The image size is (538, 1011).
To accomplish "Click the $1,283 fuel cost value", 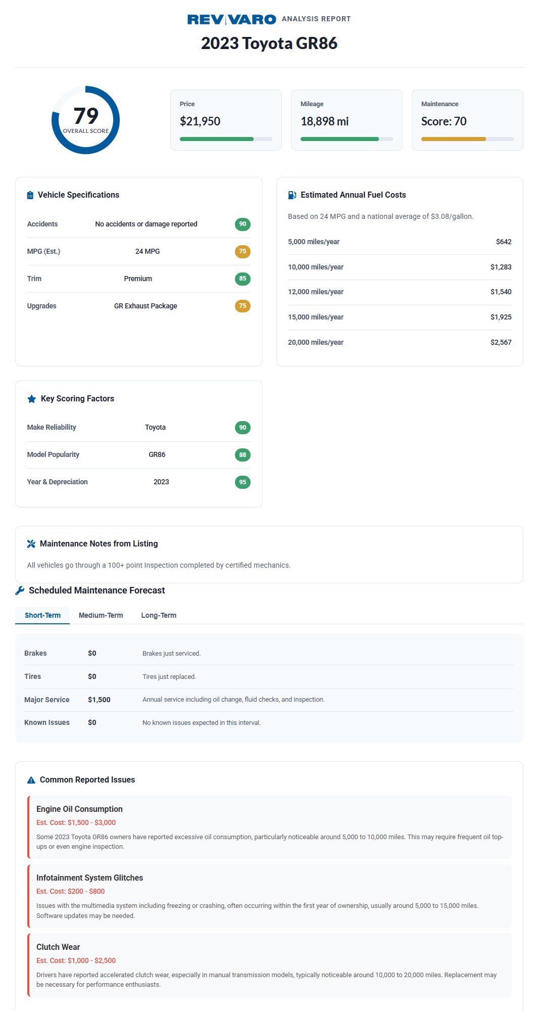I will (x=501, y=267).
